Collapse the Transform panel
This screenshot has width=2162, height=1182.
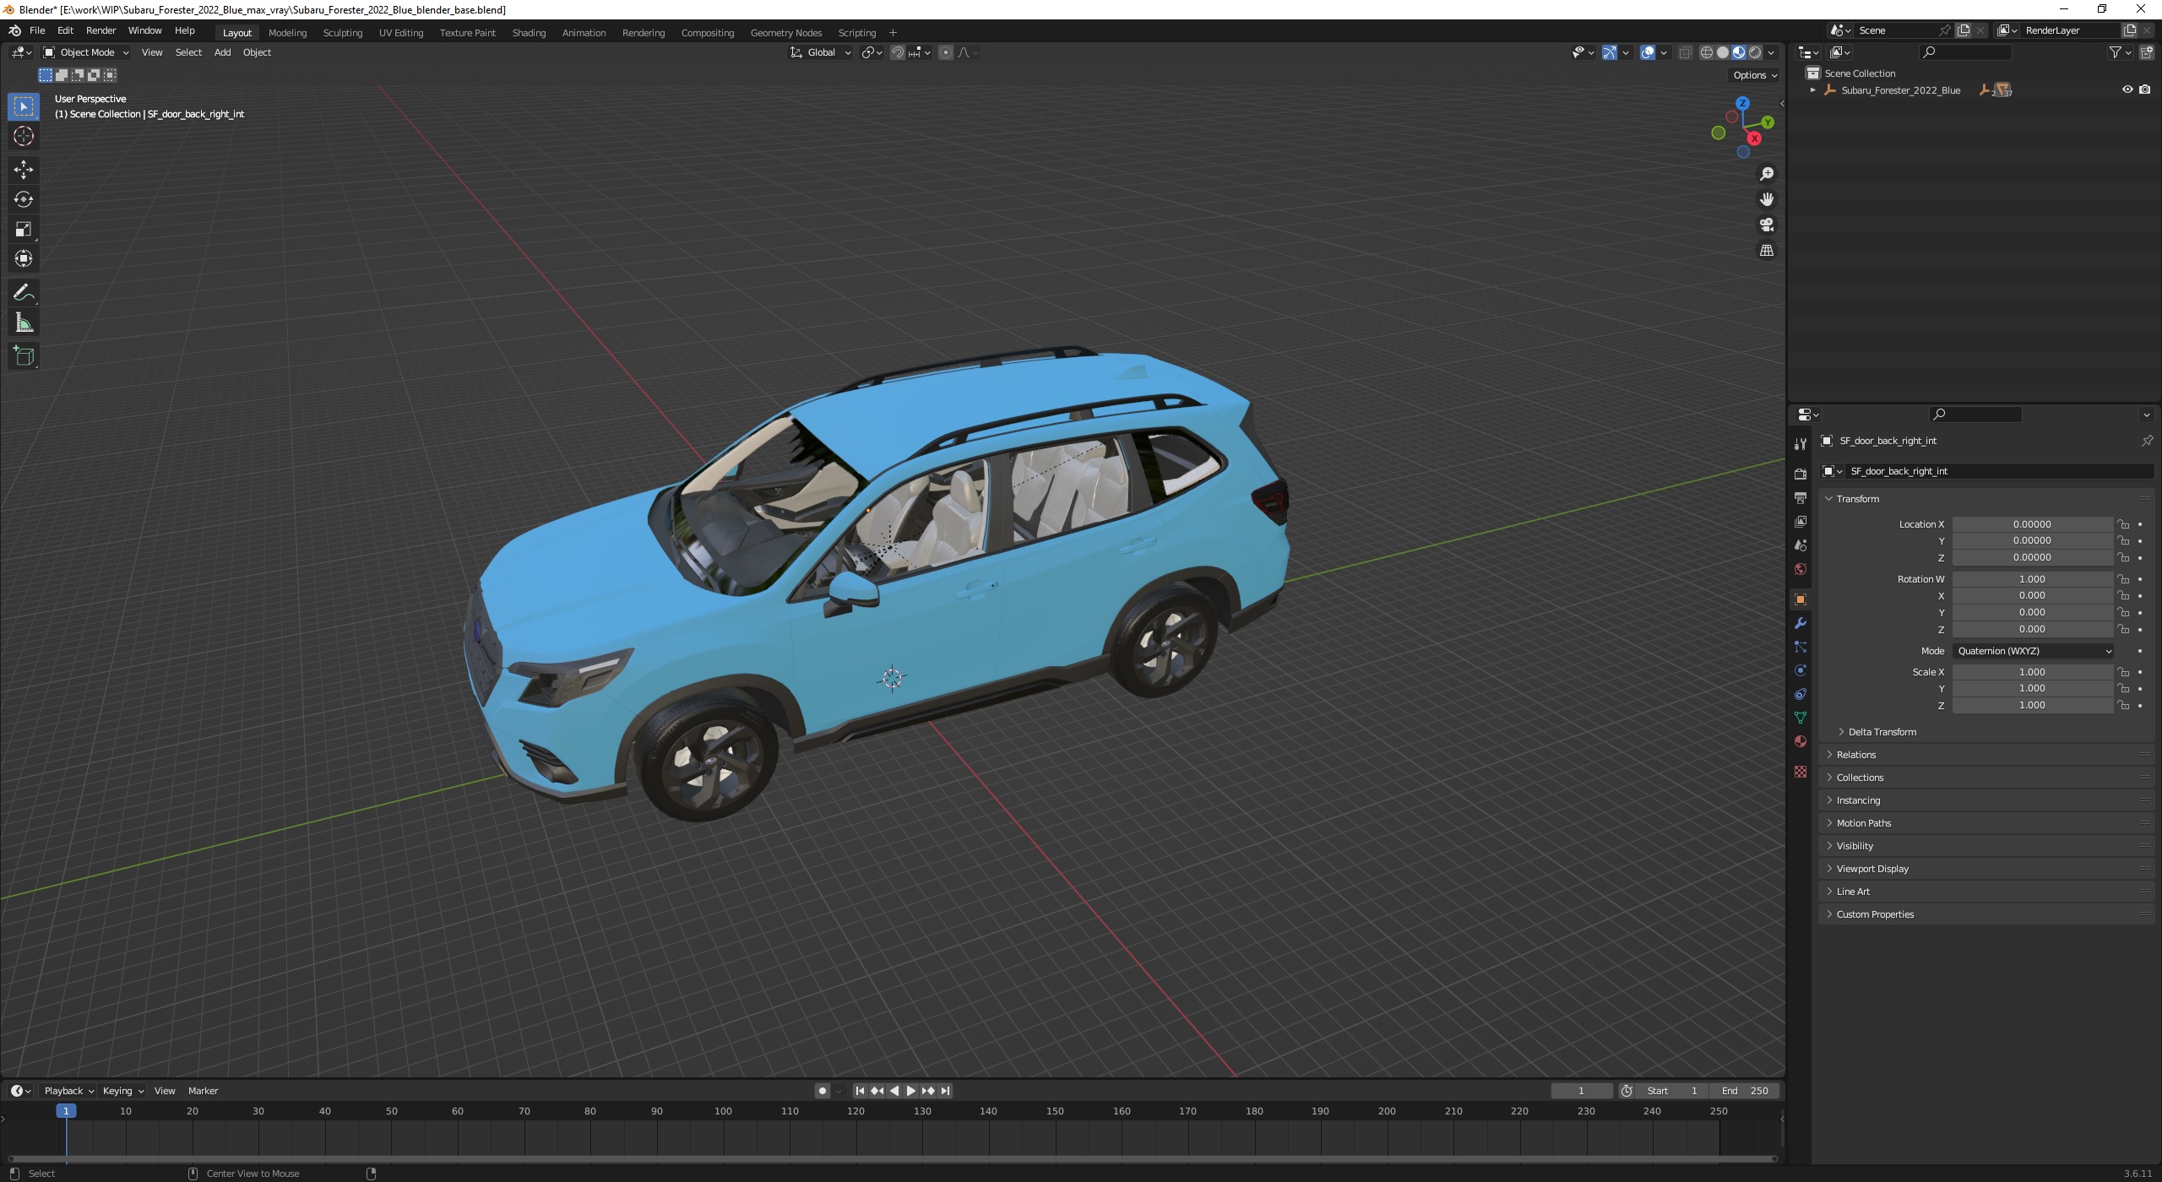pos(1857,499)
